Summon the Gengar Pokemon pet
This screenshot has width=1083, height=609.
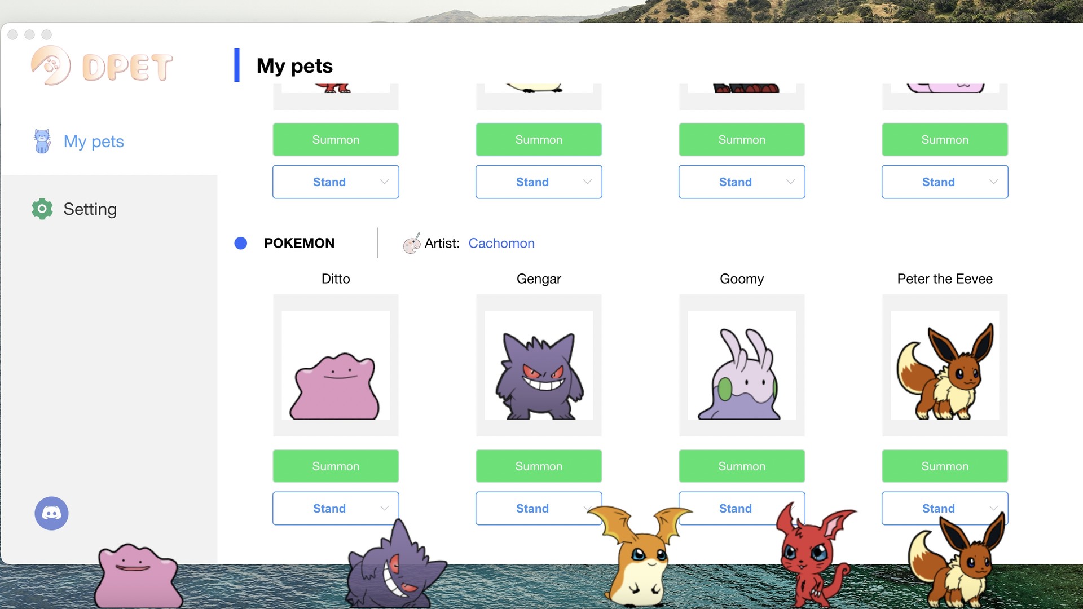coord(539,465)
